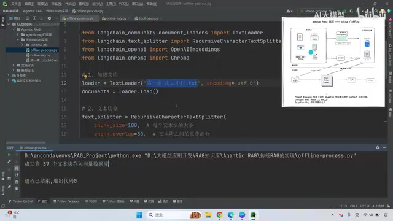Open the user account icon in toolbar

[289, 11]
